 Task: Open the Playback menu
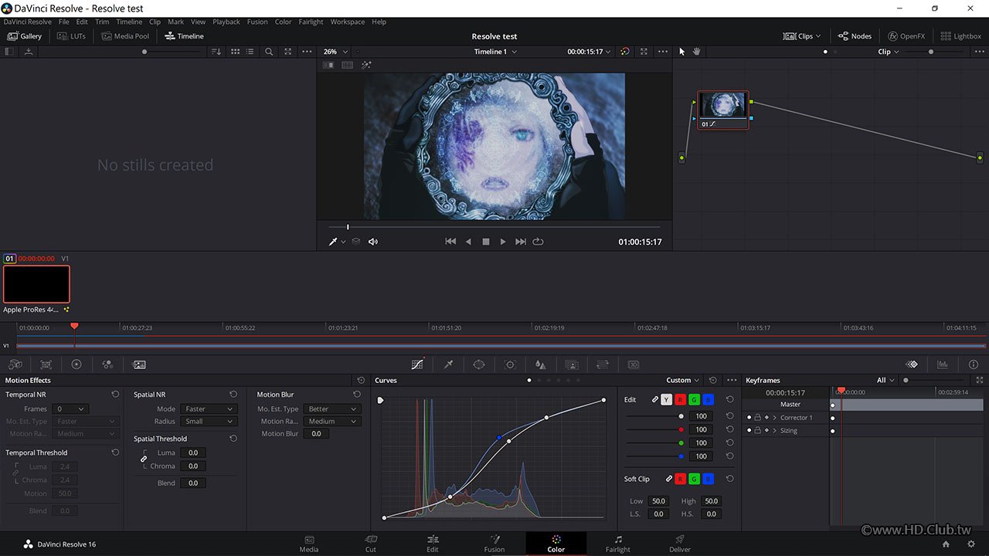[226, 22]
